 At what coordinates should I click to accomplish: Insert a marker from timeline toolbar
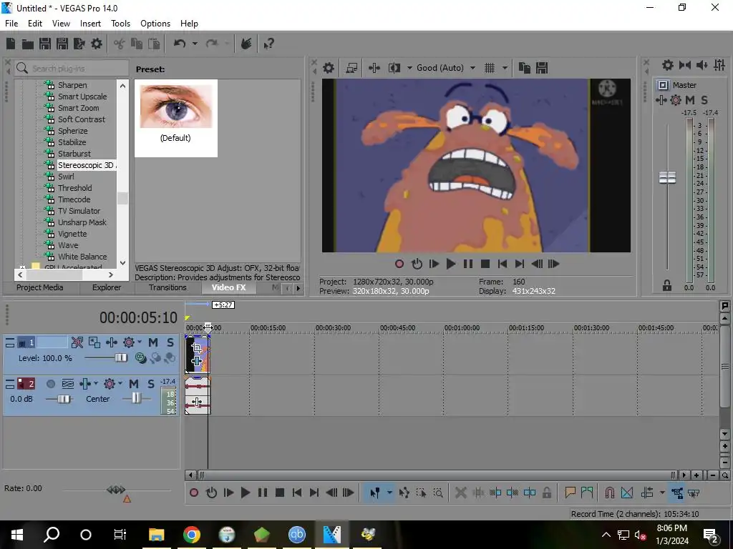coord(570,493)
